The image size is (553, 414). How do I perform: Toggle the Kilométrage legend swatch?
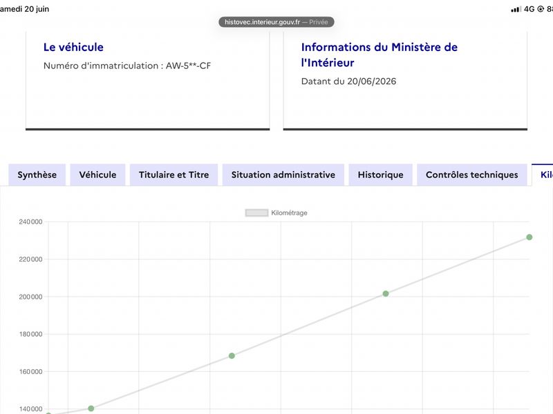(x=256, y=213)
